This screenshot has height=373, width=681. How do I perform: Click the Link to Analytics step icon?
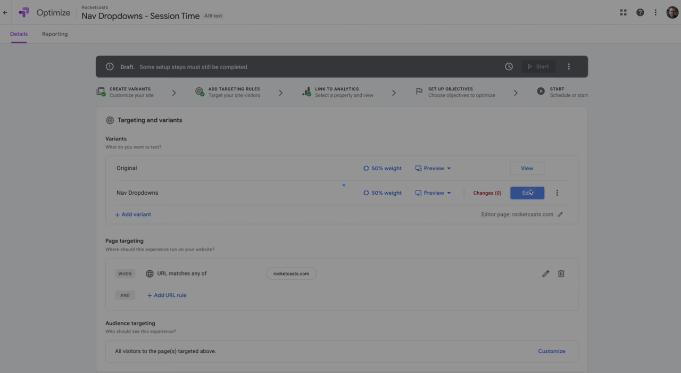[x=306, y=91]
